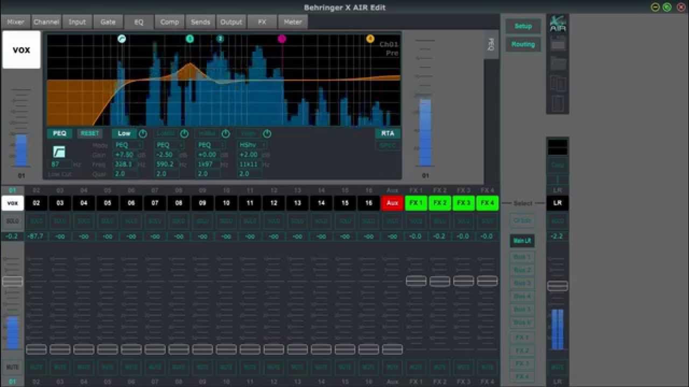Screen dimensions: 689x387
Task: Toggle power icon for LoMid band
Action: (x=184, y=133)
